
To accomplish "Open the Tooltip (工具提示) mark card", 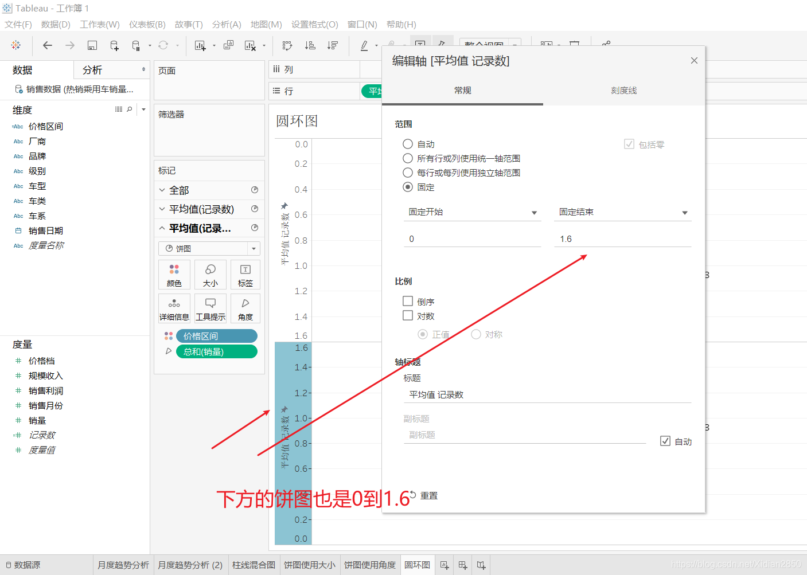I will [x=210, y=308].
